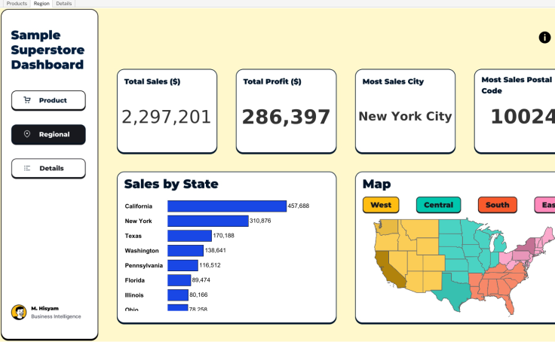
Task: Click the shopping cart icon on Product
Action: [27, 100]
